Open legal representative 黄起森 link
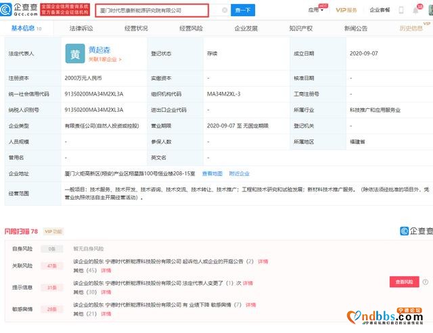This screenshot has width=433, height=333. pyautogui.click(x=99, y=49)
